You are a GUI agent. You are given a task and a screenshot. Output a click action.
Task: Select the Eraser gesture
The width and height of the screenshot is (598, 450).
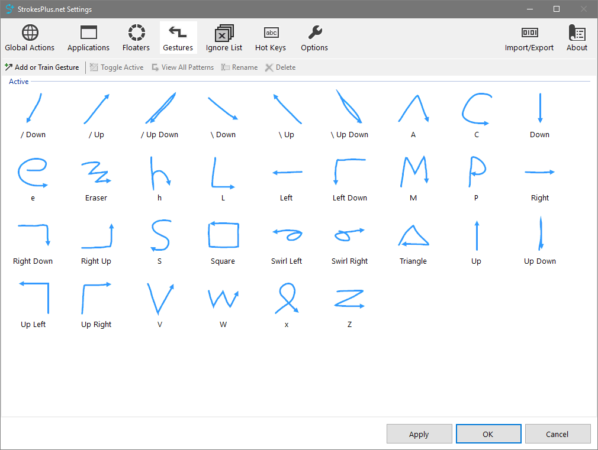[97, 179]
